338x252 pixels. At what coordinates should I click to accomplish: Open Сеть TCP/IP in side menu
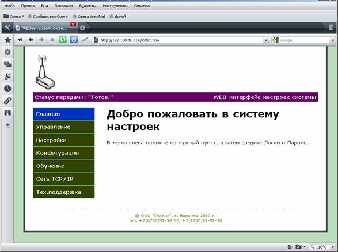(x=63, y=179)
